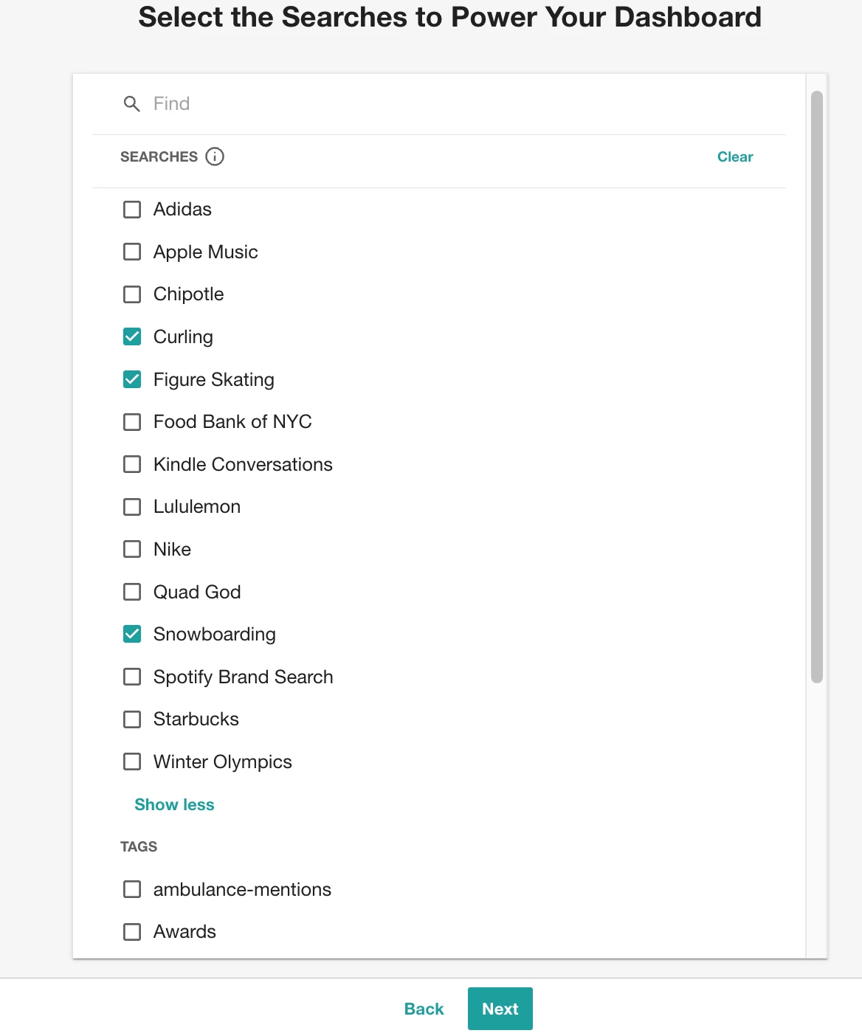This screenshot has height=1036, width=862.
Task: Click the Spotify Brand Search label
Action: coord(244,677)
